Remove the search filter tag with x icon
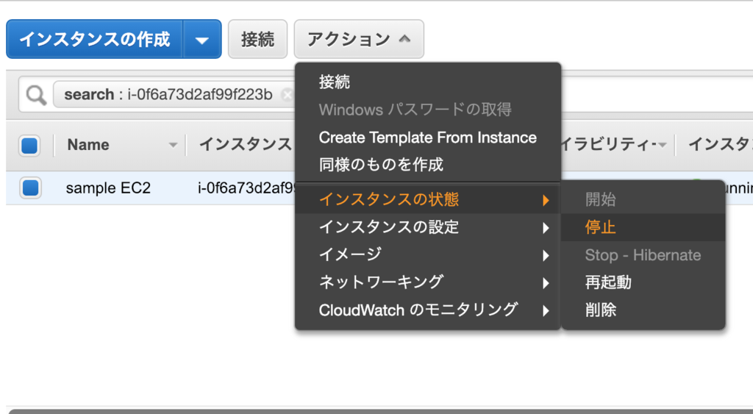The width and height of the screenshot is (753, 414). tap(288, 95)
